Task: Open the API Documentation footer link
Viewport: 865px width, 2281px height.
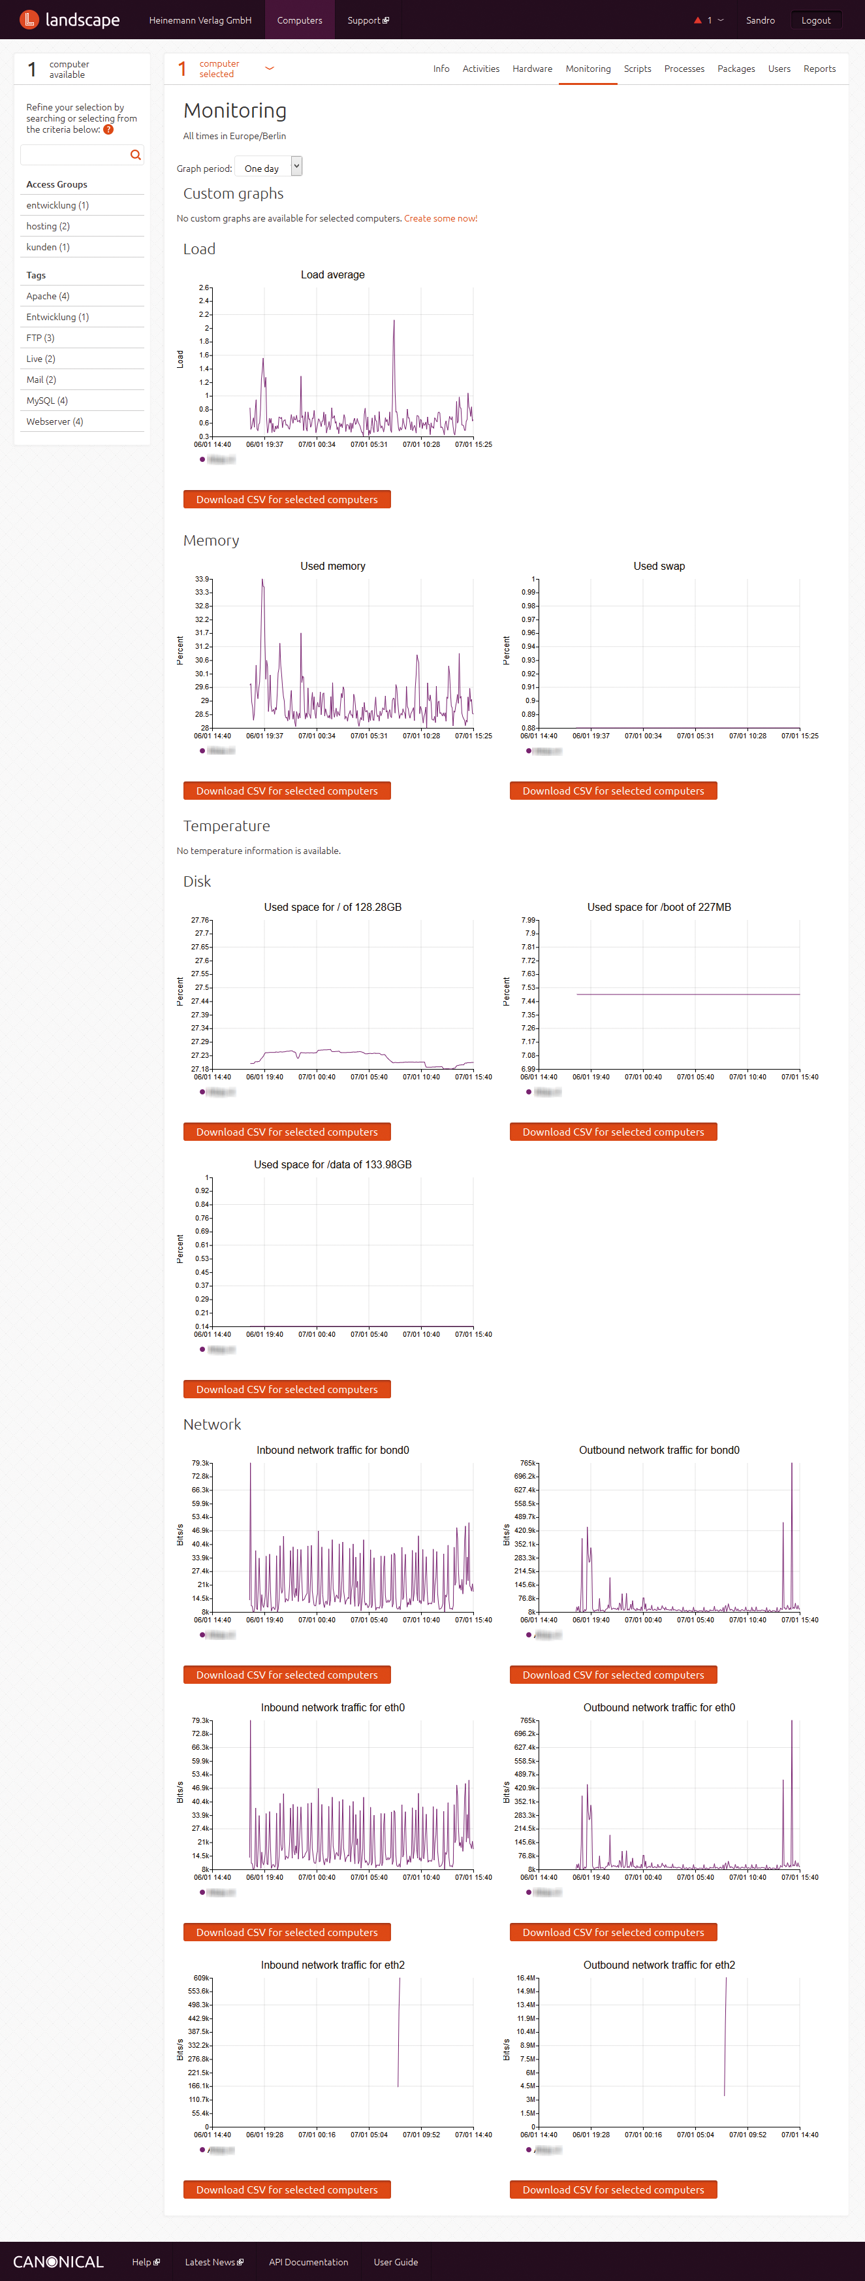Action: pyautogui.click(x=309, y=2261)
